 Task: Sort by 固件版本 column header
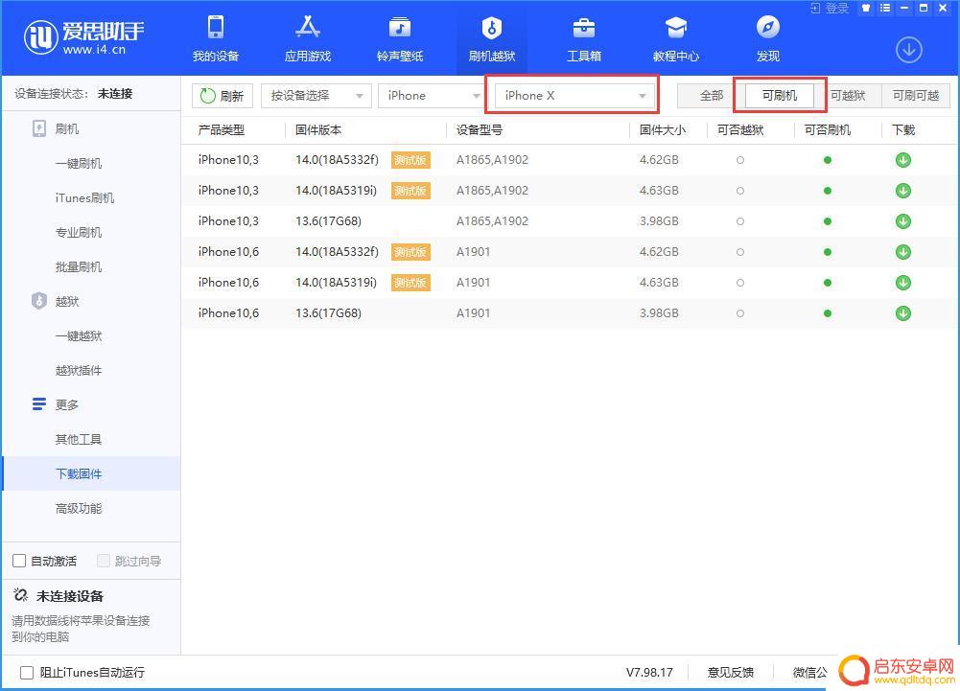[318, 130]
